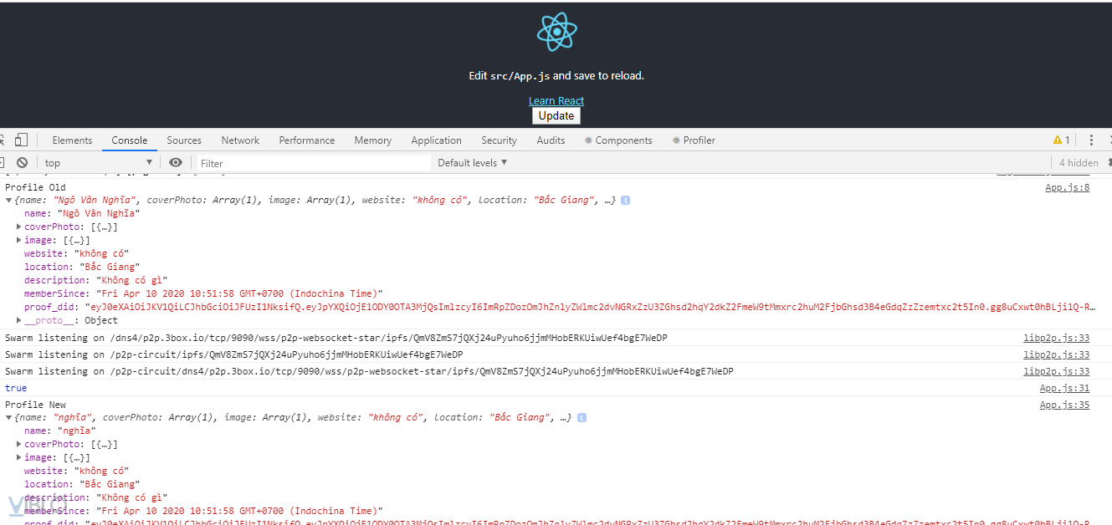The width and height of the screenshot is (1112, 525).
Task: Open the Application tab
Action: pyautogui.click(x=436, y=140)
